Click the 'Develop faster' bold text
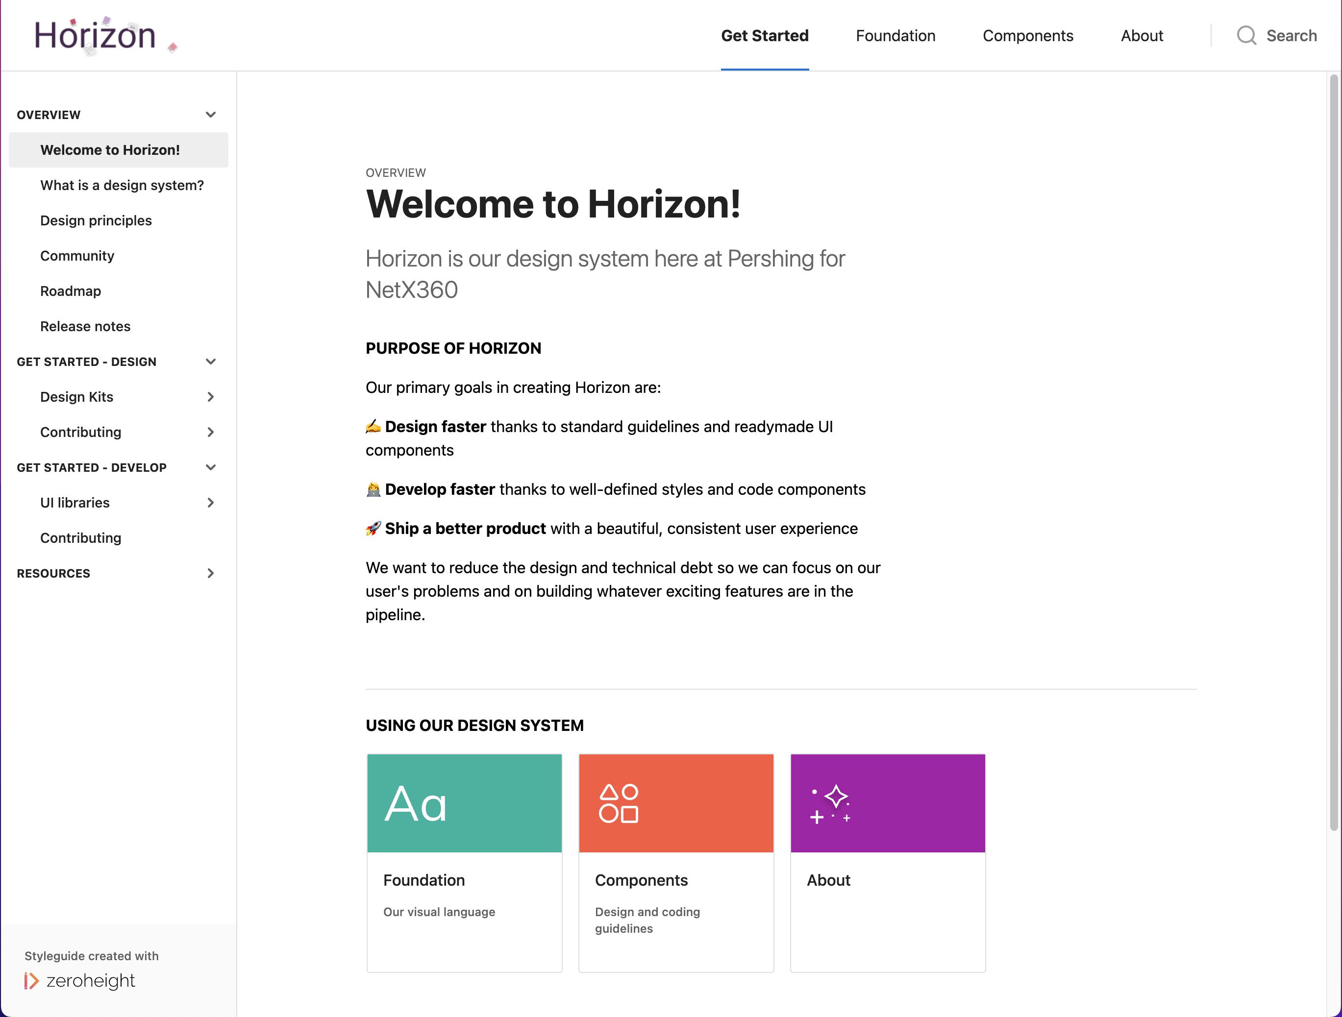The image size is (1342, 1017). [440, 489]
